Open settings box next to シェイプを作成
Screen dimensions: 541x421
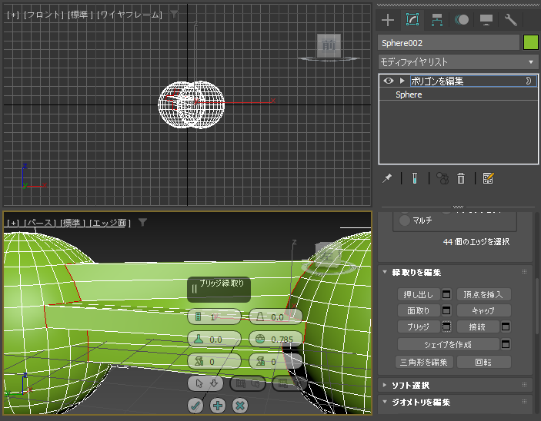tap(506, 344)
